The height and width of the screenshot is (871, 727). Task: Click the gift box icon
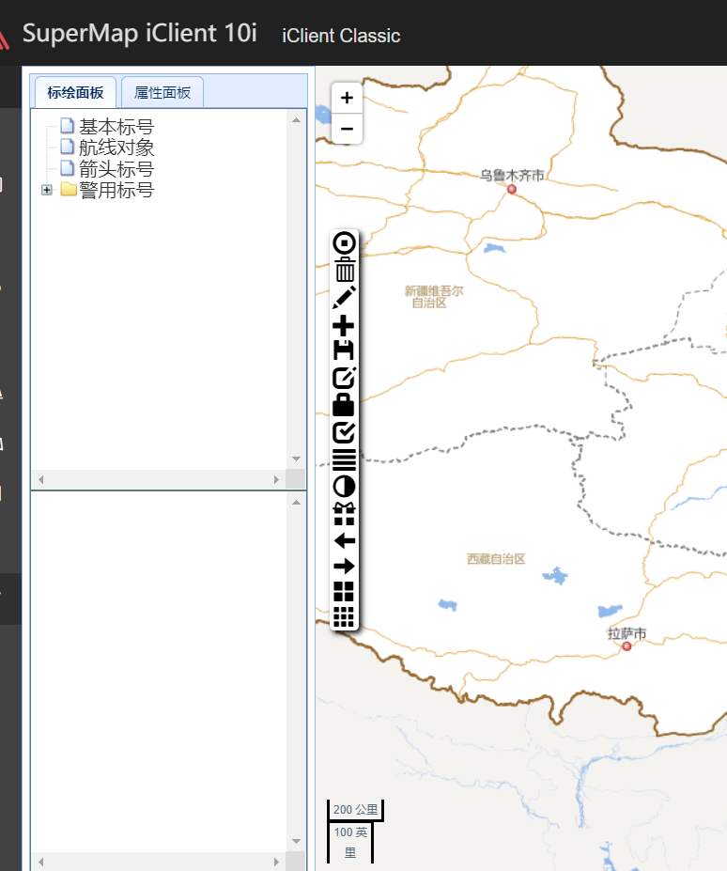click(345, 513)
